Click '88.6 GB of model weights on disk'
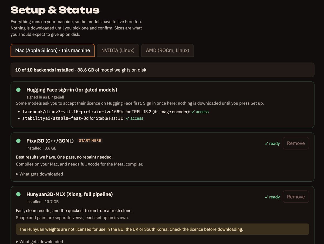 pyautogui.click(x=112, y=70)
